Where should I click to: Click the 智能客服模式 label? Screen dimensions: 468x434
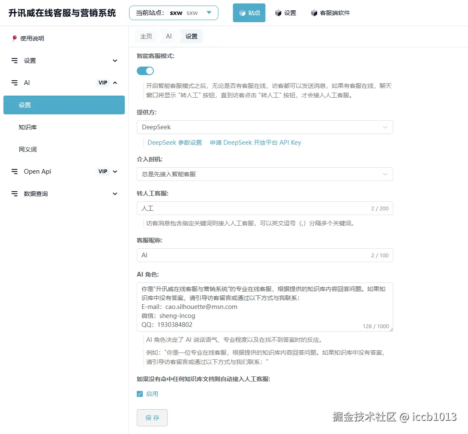click(x=156, y=56)
